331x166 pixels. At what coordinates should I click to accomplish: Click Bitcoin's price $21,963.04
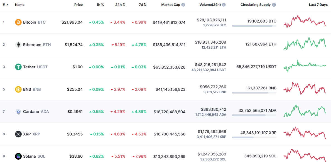pyautogui.click(x=72, y=22)
